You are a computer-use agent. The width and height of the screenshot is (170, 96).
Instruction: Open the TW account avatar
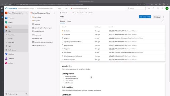pos(167,8)
